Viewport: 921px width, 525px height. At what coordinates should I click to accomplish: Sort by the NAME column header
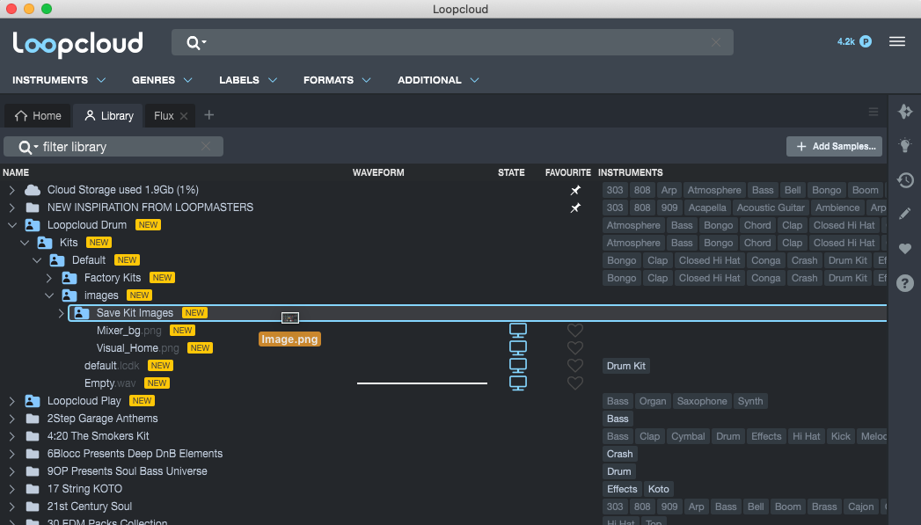click(x=16, y=172)
